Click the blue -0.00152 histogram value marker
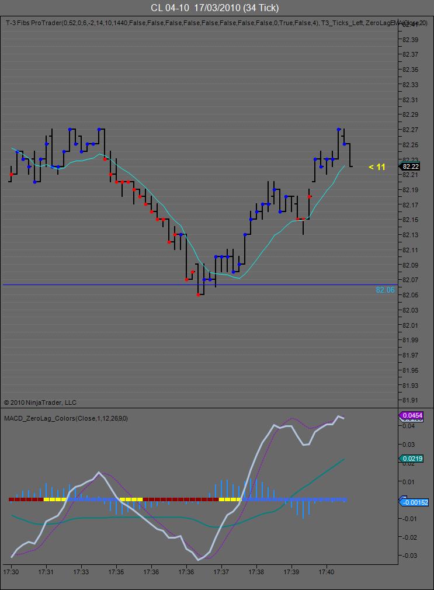The image size is (434, 590). coord(414,502)
